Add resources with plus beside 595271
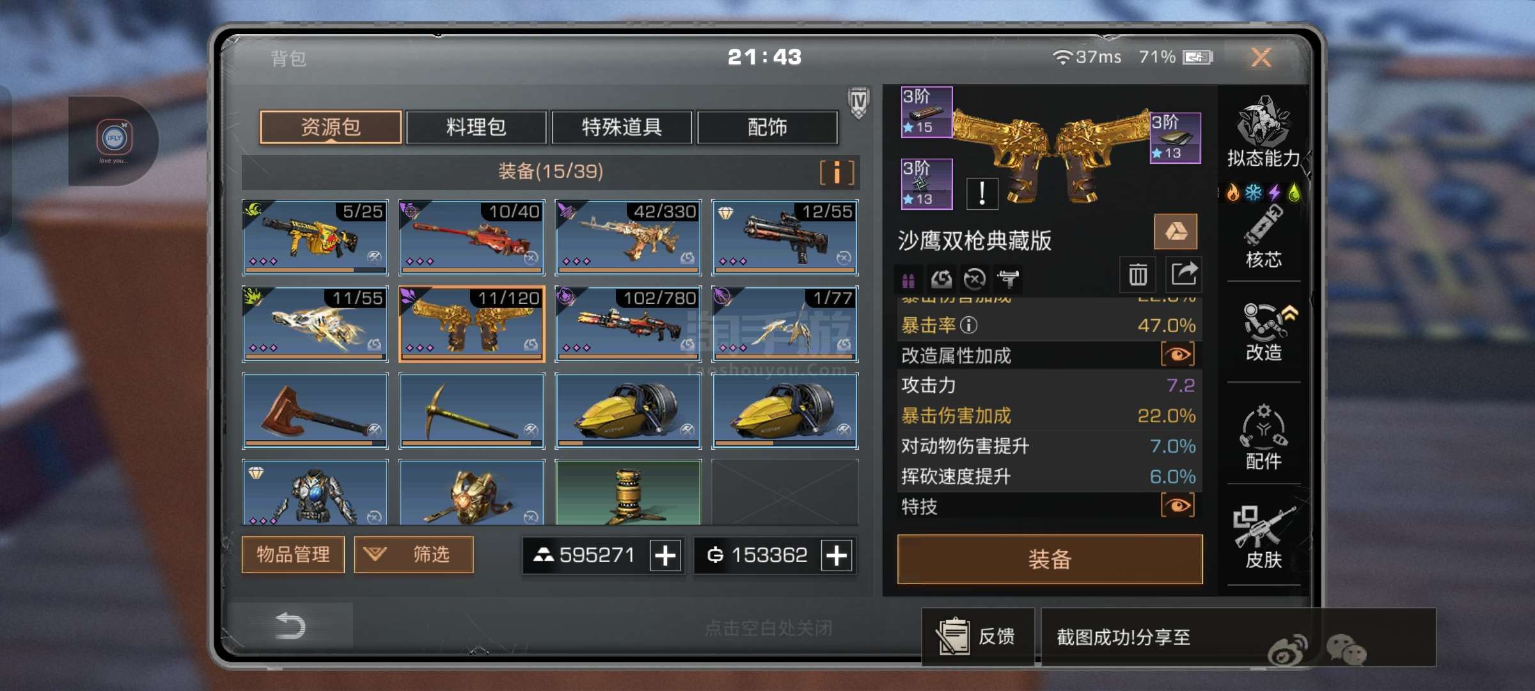The width and height of the screenshot is (1535, 691). coord(665,555)
